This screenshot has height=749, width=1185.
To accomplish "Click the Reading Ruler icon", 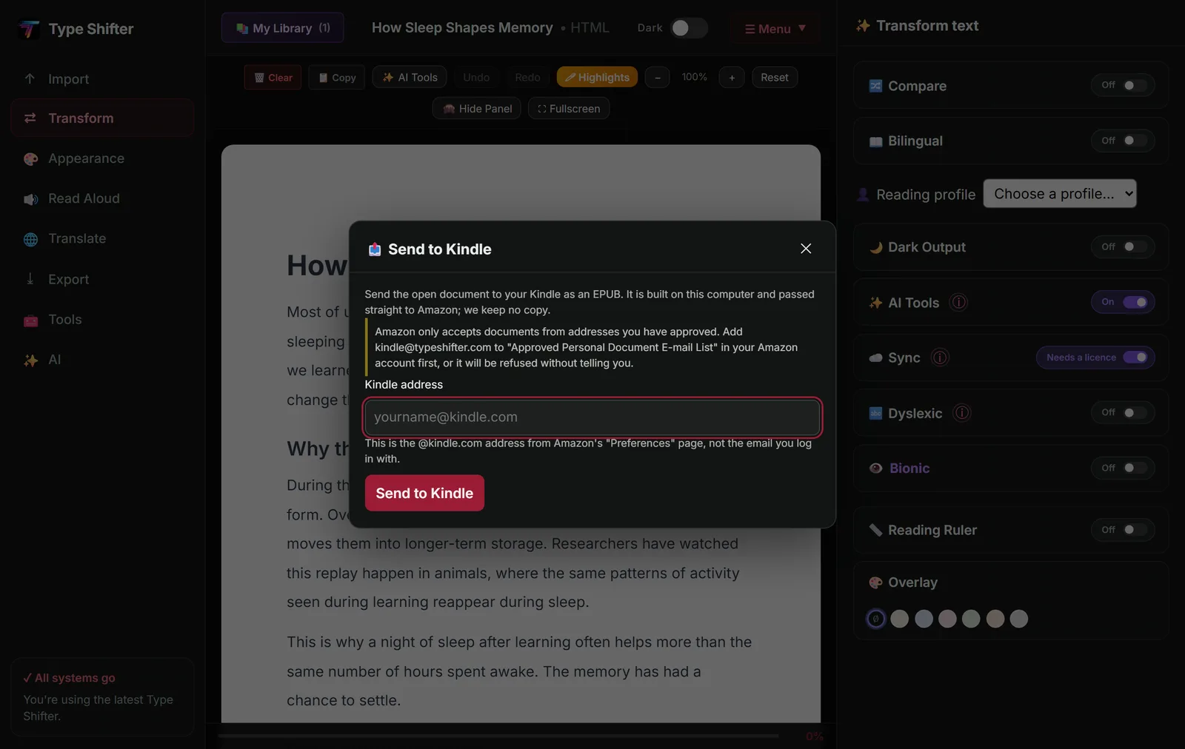I will (x=875, y=530).
